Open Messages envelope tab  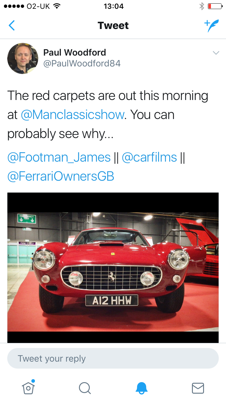coord(198,388)
